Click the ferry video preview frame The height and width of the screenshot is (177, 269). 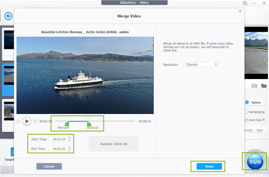[x=85, y=75]
